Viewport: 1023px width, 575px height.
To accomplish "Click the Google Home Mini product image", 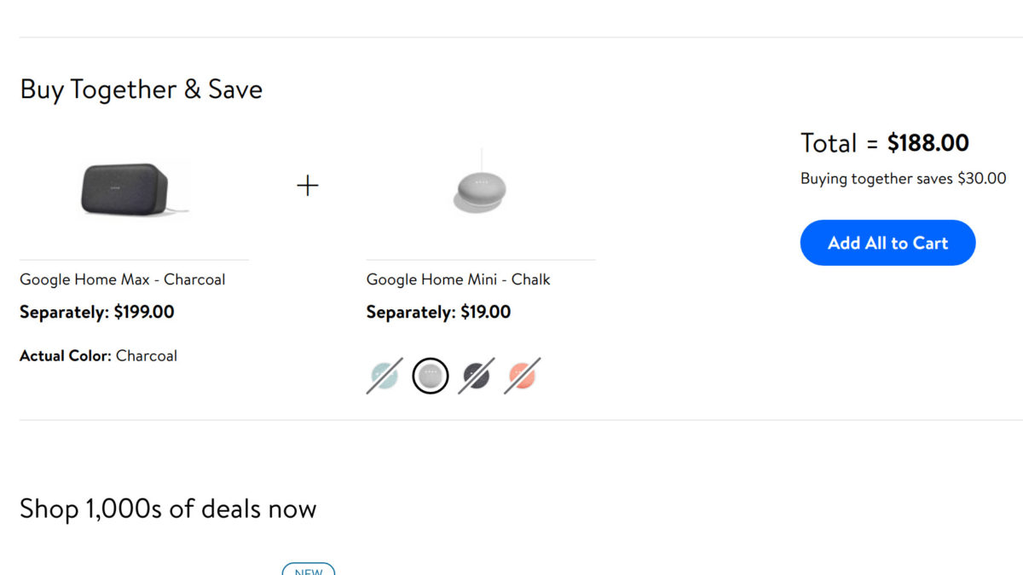I will pos(478,186).
